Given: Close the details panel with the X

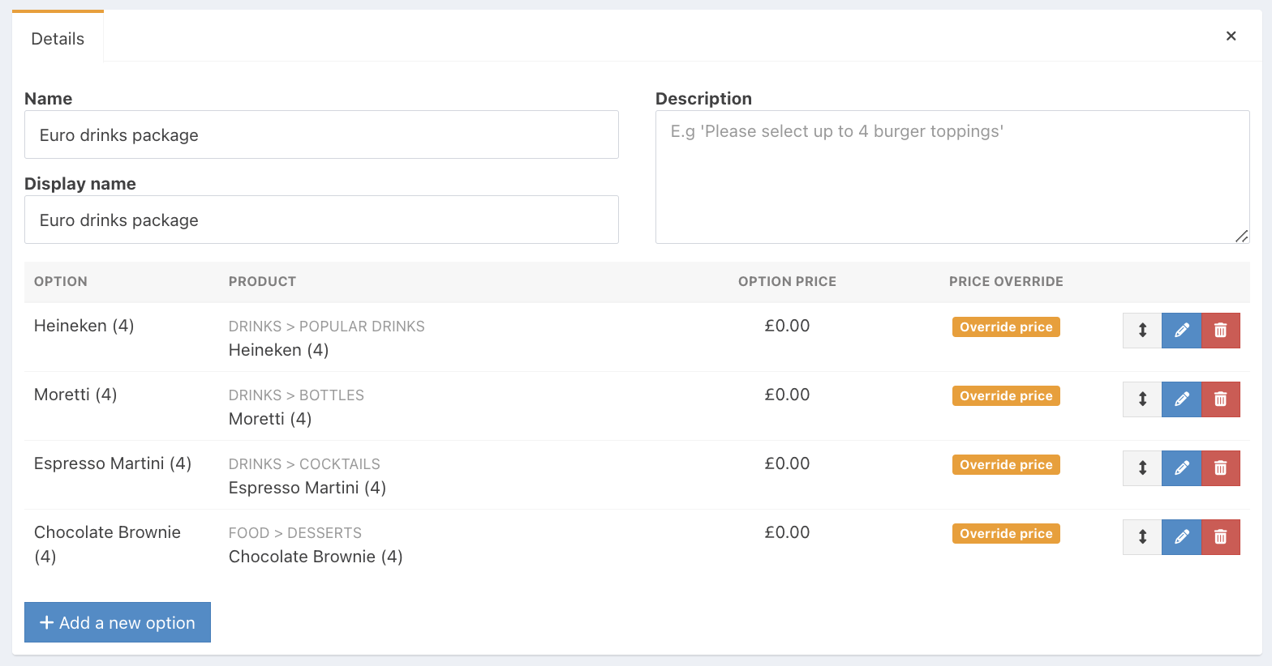Looking at the screenshot, I should click(1231, 36).
